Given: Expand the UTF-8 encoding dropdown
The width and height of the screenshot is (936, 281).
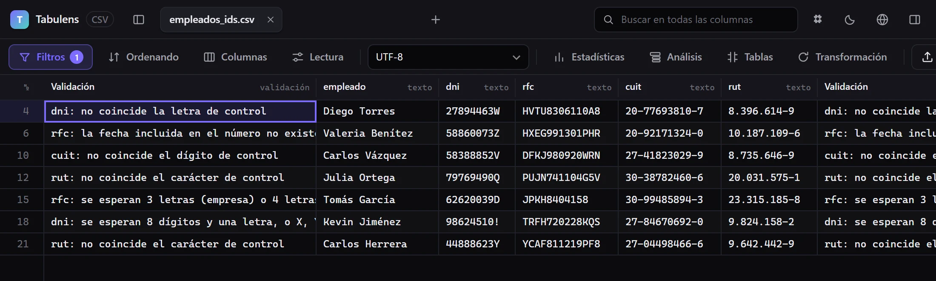Looking at the screenshot, I should tap(448, 57).
